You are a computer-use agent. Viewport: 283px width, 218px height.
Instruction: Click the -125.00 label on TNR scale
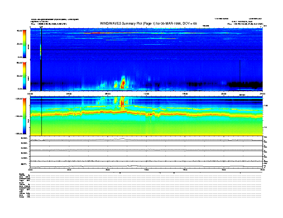19,99
